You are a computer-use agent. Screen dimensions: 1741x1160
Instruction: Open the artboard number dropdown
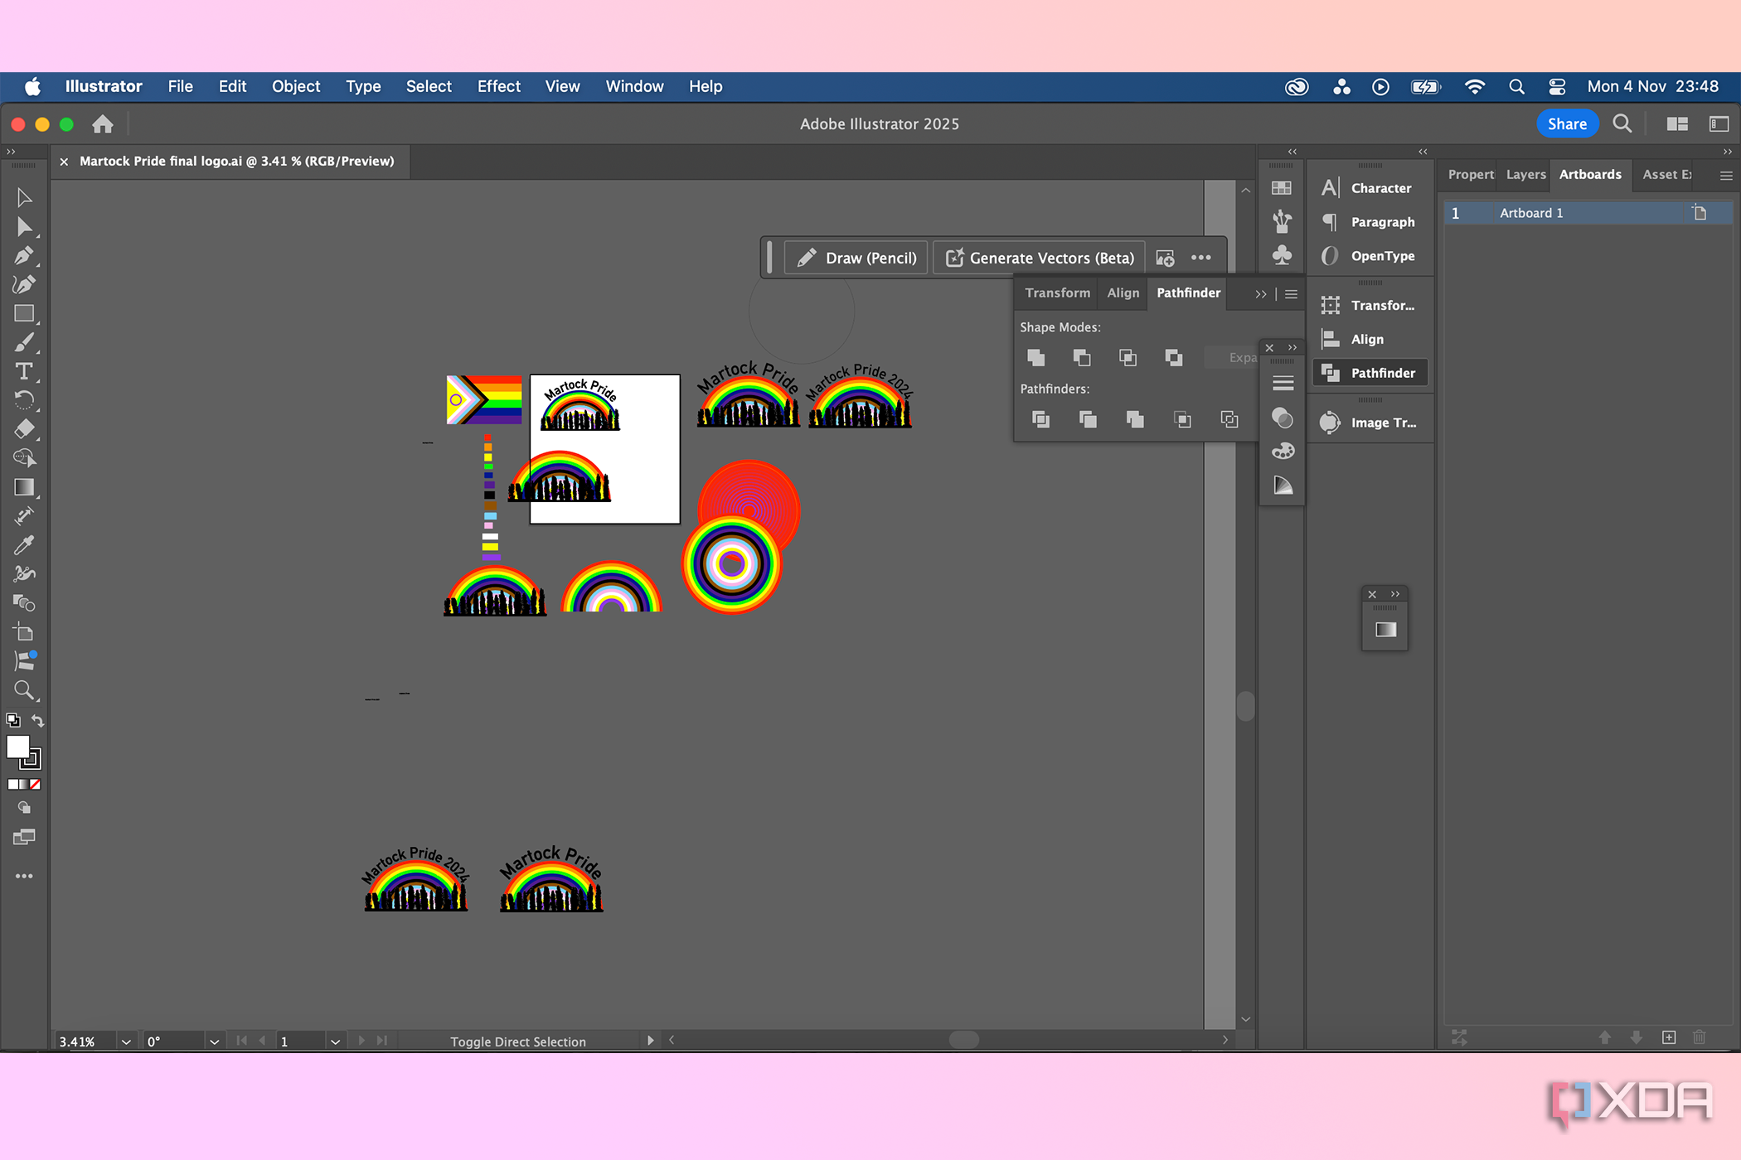tap(335, 1042)
